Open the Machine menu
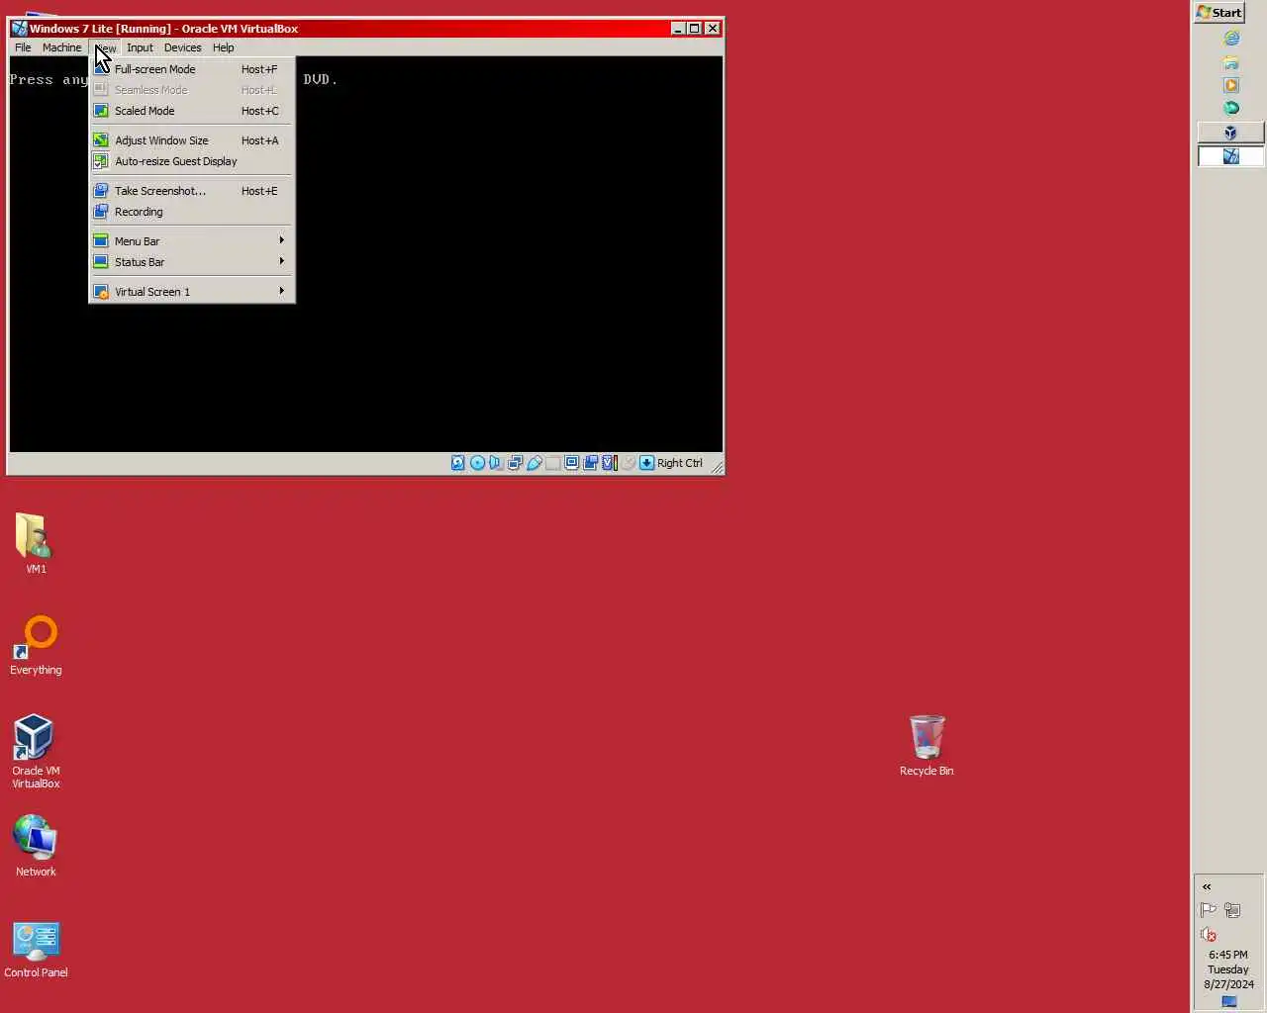The width and height of the screenshot is (1267, 1013). coord(61,47)
